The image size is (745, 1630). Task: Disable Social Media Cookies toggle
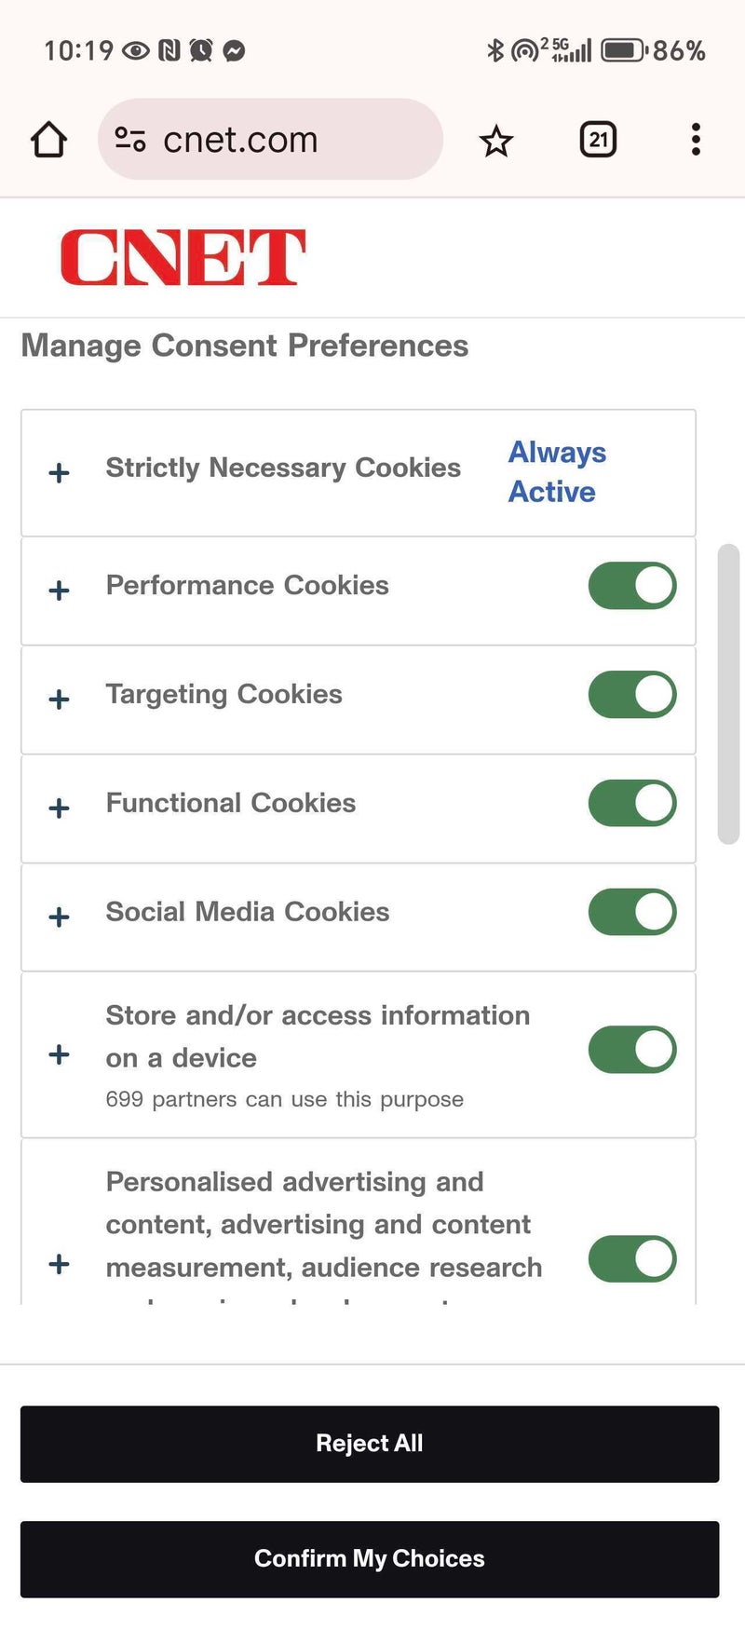pyautogui.click(x=632, y=913)
